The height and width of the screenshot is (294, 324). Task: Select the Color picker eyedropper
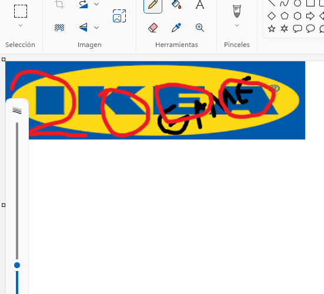[176, 28]
